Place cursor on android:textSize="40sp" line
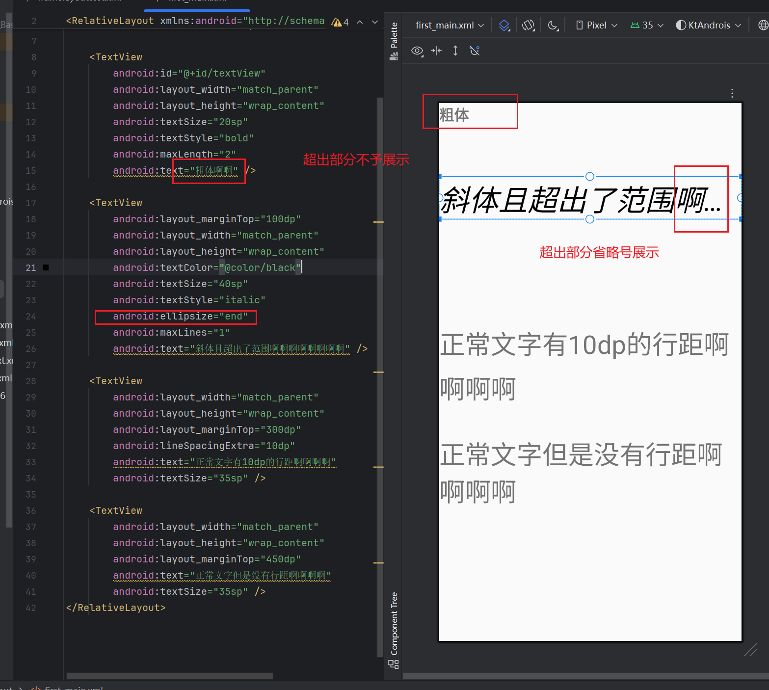The height and width of the screenshot is (690, 769). click(x=180, y=284)
